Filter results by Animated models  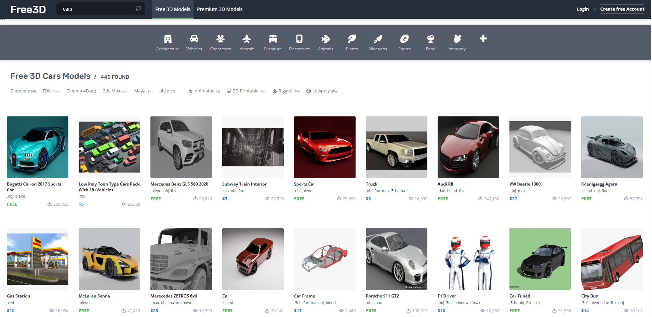(x=204, y=91)
